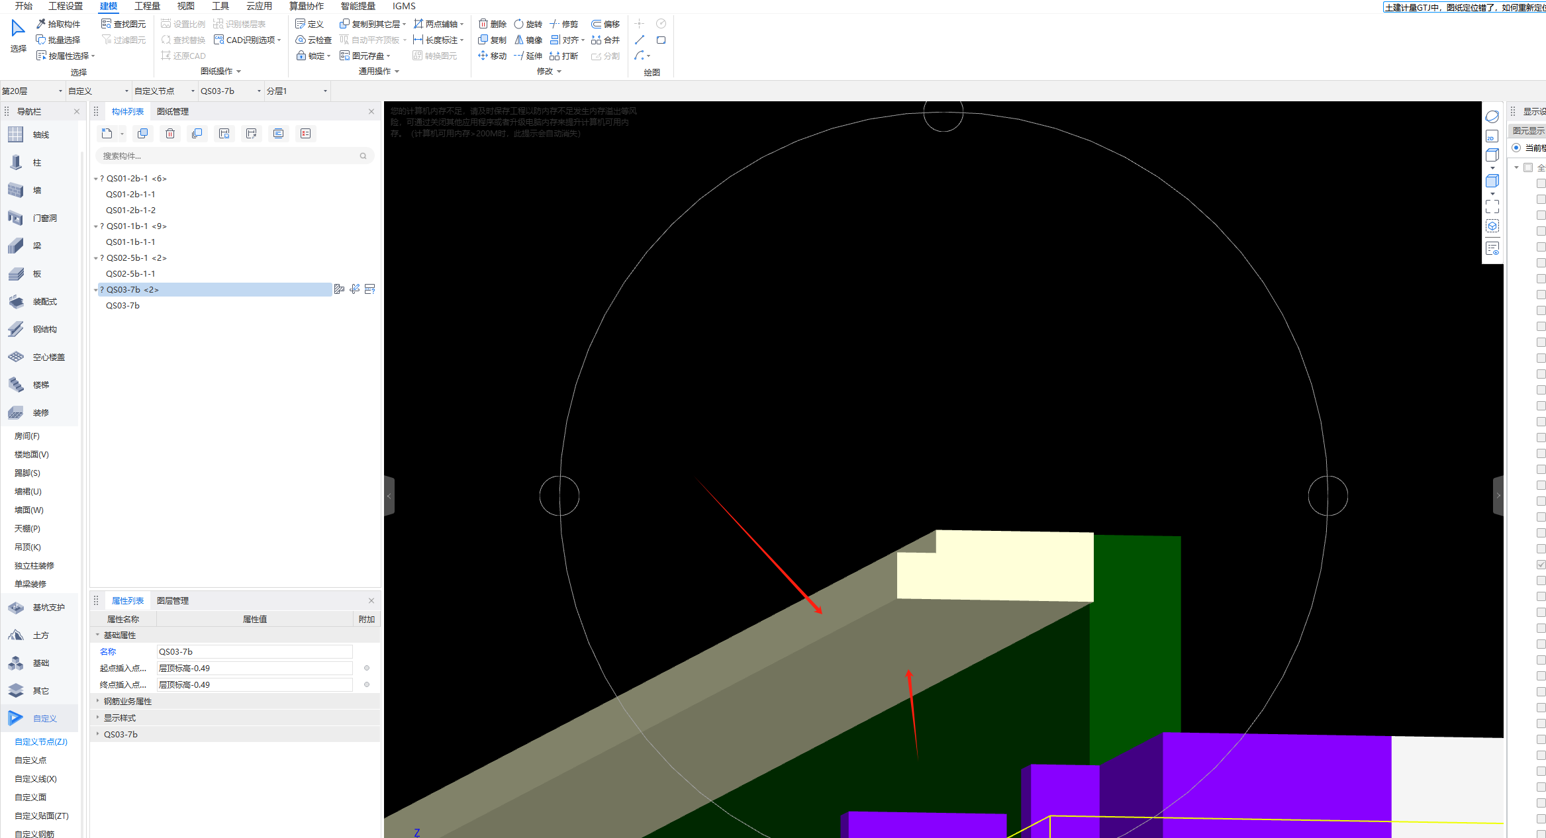Click the 合并 merge tool
Screen dimensions: 1546x838
click(606, 40)
